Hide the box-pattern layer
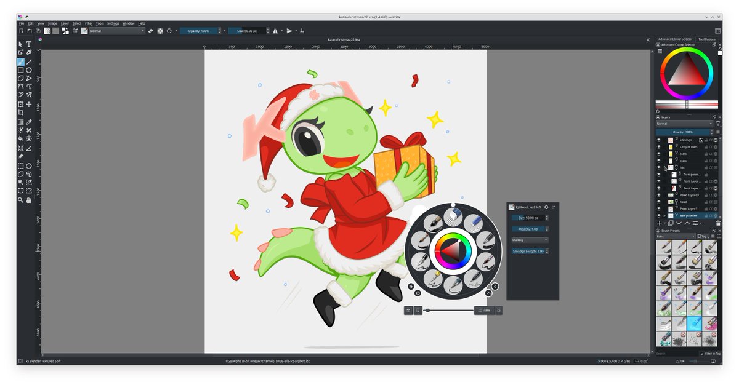This screenshot has height=385, width=739. coord(659,216)
